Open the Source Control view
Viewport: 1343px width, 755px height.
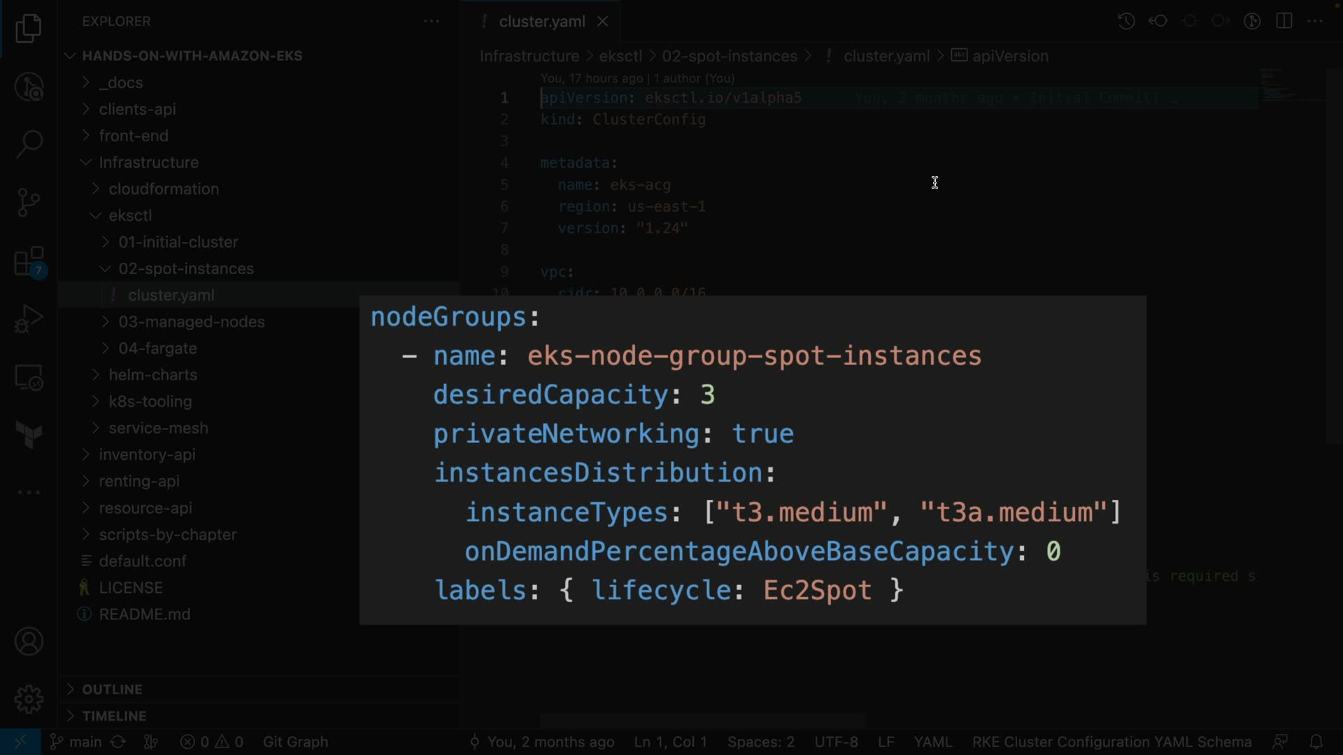(x=29, y=203)
